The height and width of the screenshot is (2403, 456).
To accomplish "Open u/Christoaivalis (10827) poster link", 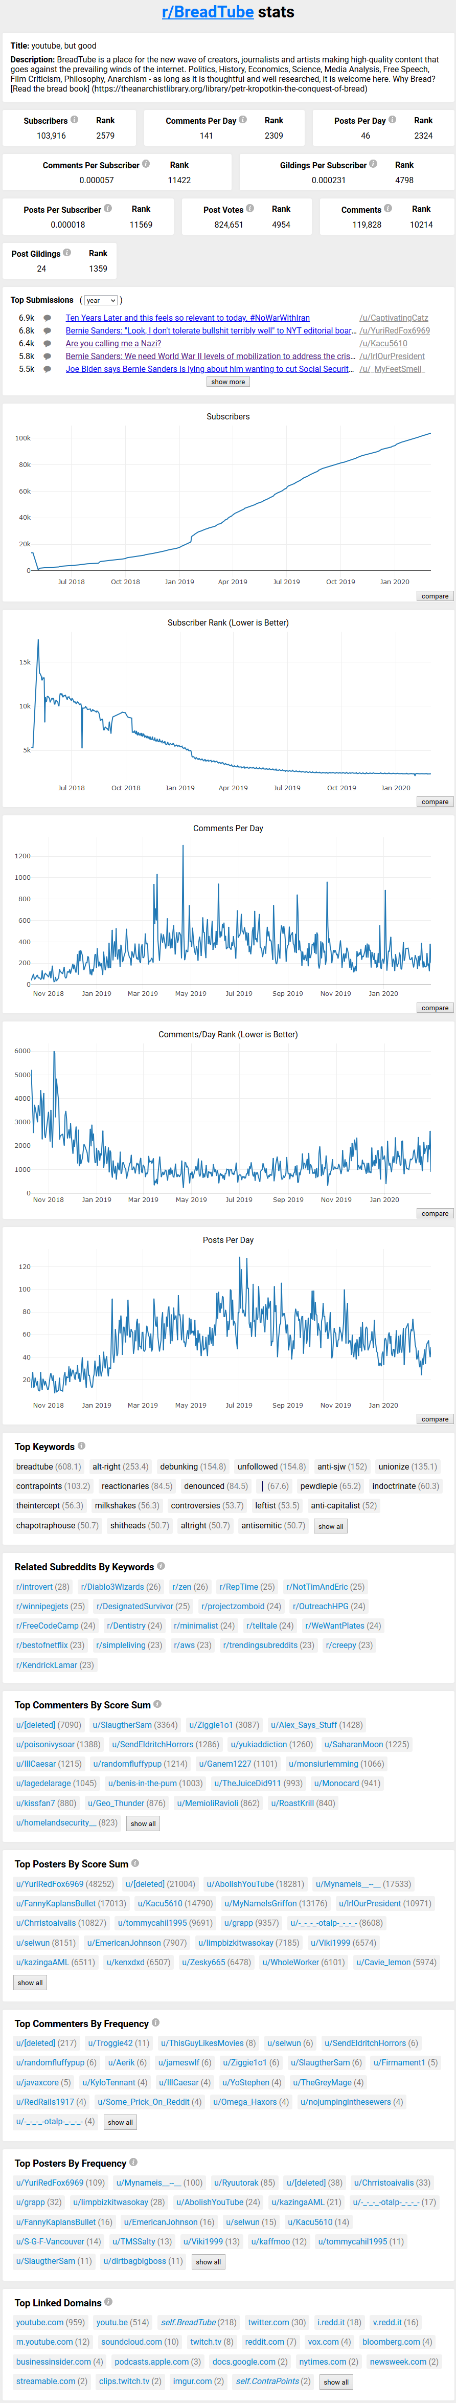I will pyautogui.click(x=45, y=1923).
